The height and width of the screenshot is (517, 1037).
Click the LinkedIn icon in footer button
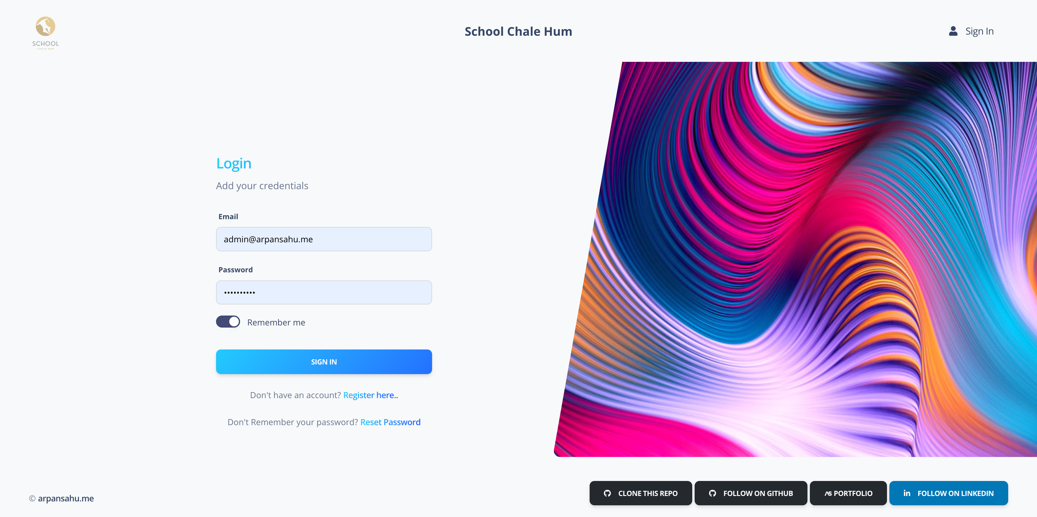(x=906, y=493)
